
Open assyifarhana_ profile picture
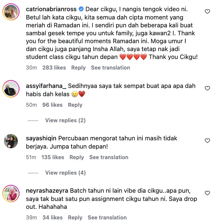point(11,89)
